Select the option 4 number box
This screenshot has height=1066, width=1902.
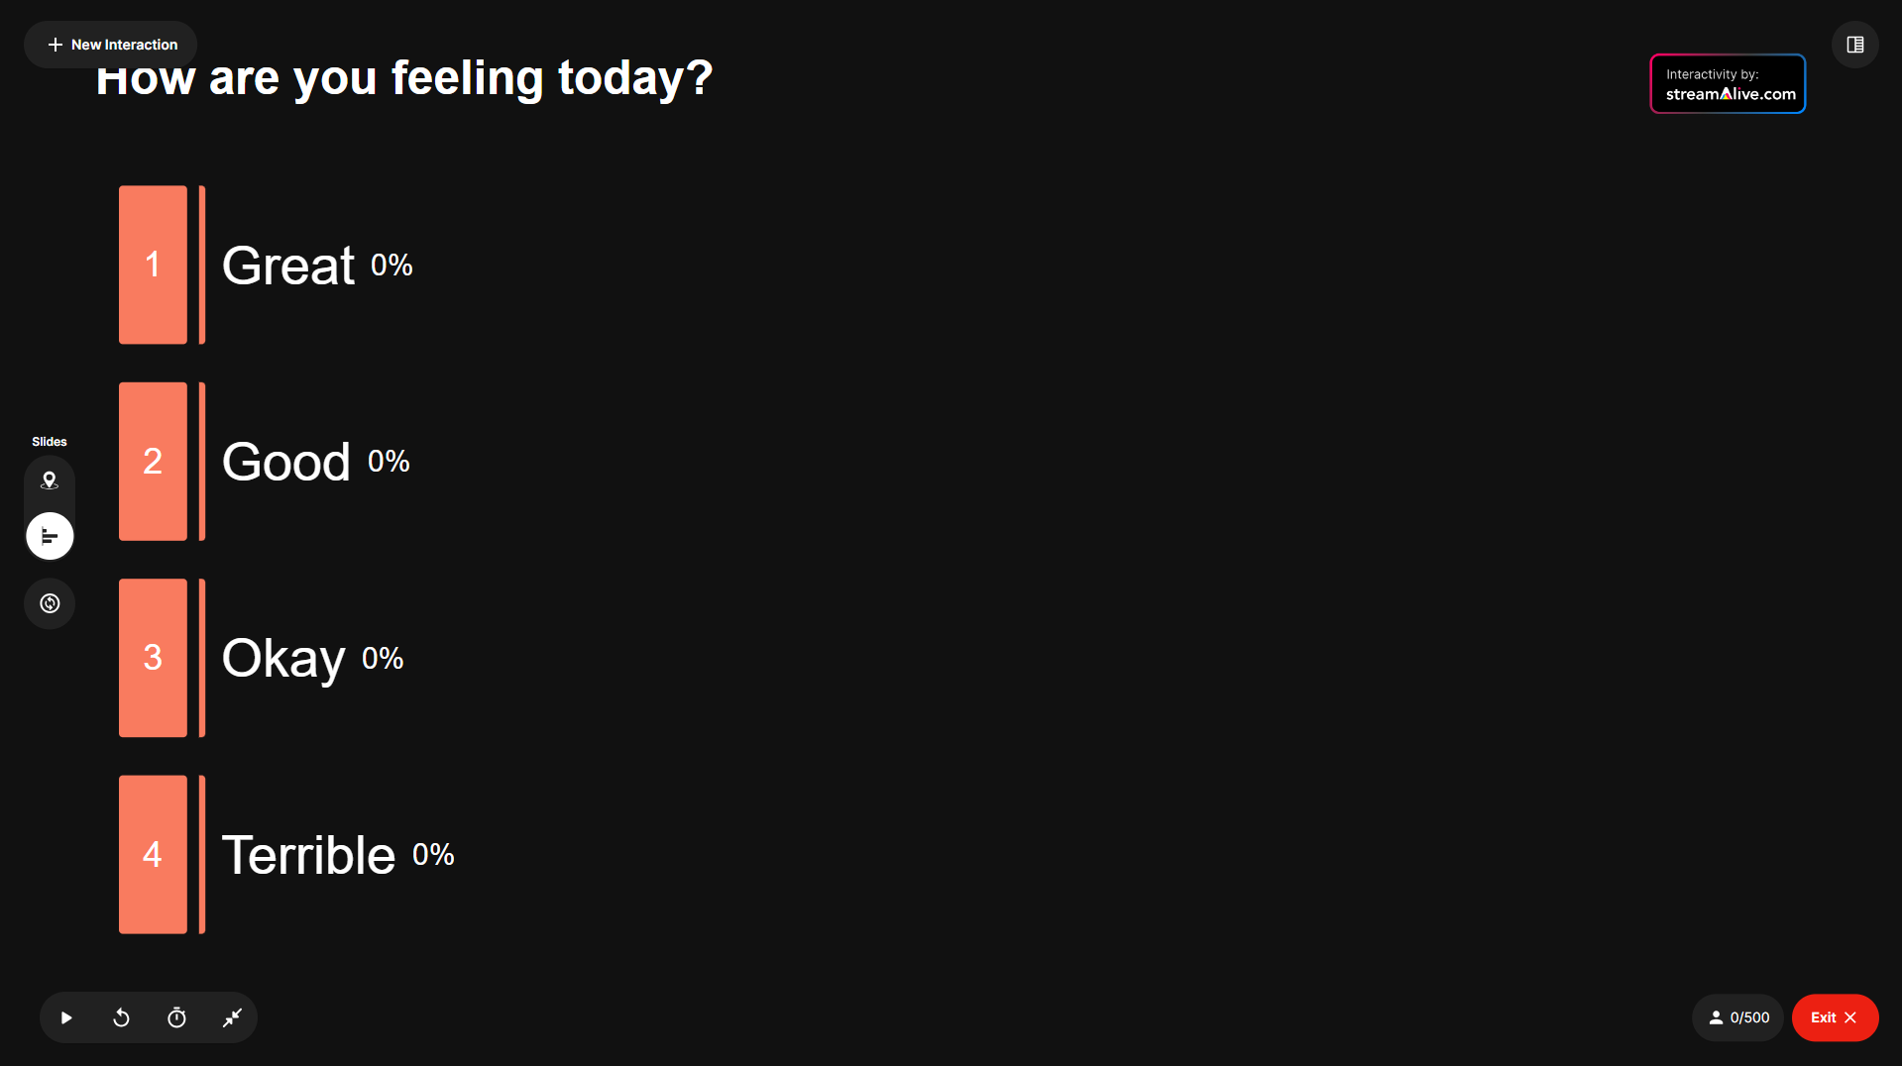(153, 854)
